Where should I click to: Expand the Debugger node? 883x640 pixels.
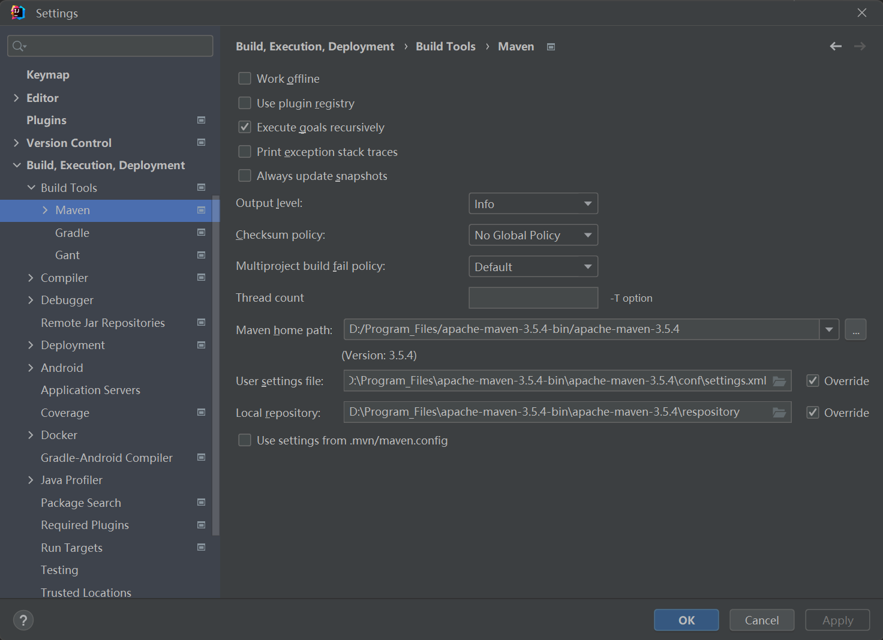click(x=31, y=300)
